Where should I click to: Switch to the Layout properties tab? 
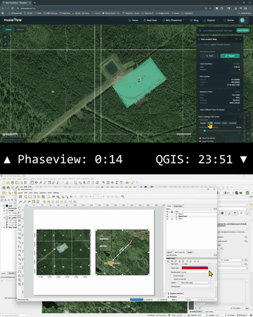pos(169,252)
